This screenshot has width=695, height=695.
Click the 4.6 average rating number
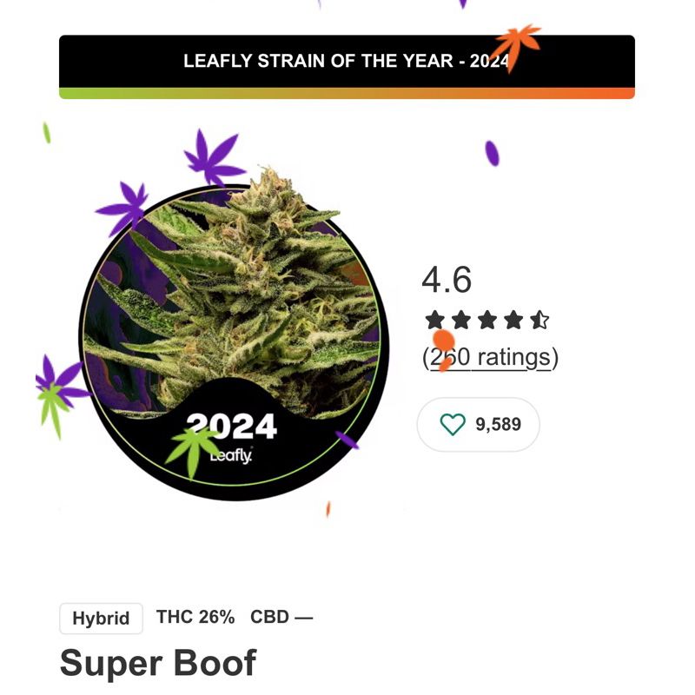[447, 281]
